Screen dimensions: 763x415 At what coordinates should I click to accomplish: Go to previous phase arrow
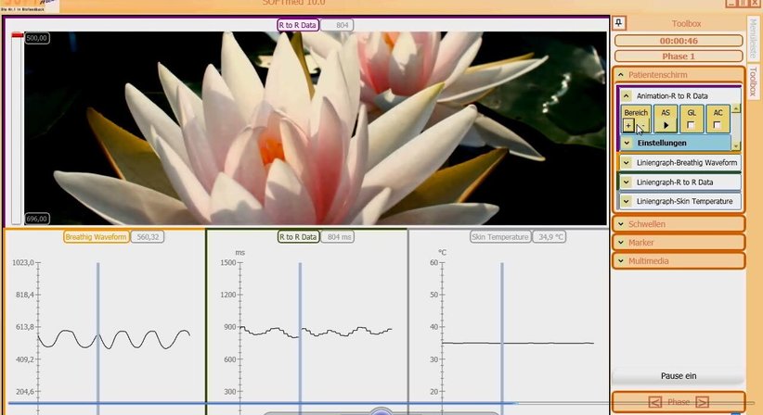(x=655, y=402)
